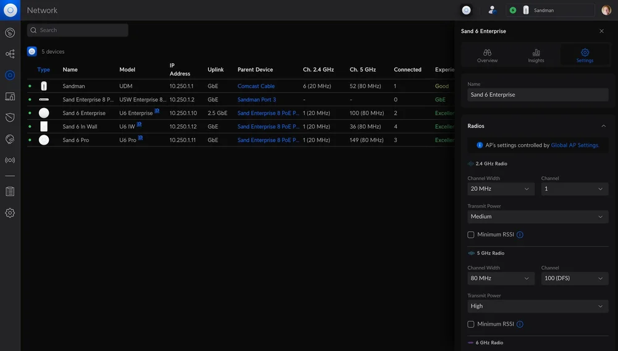Open the Comcast Cable parent device link
Image resolution: width=618 pixels, height=351 pixels.
[x=256, y=86]
